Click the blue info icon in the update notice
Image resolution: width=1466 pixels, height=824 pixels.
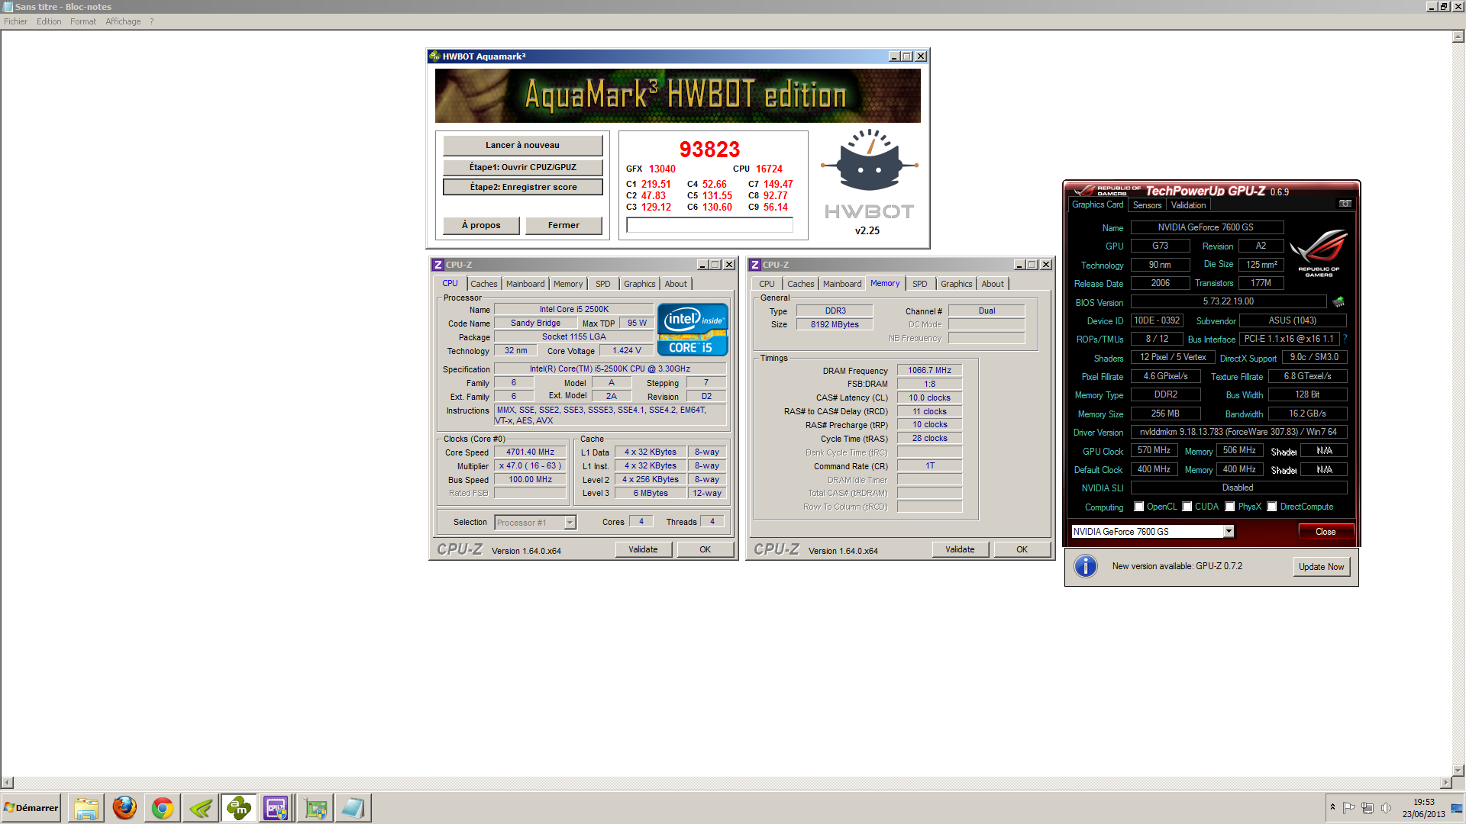coord(1085,566)
